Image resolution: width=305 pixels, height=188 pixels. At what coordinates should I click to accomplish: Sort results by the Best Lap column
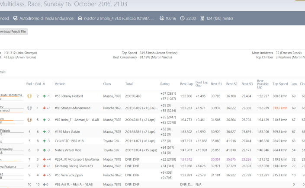click(x=186, y=84)
